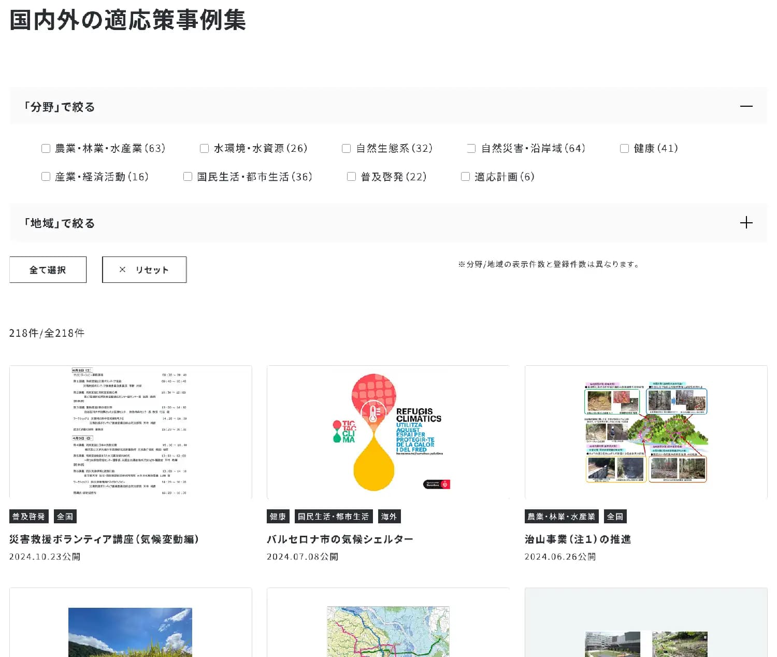777x657 pixels.
Task: Click the 海外 tag on Barcelona card
Action: 389,517
